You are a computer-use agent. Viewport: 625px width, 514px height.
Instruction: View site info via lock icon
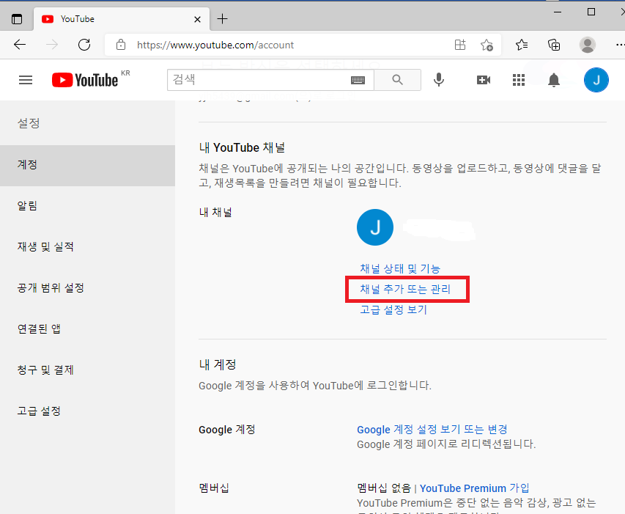[x=121, y=45]
